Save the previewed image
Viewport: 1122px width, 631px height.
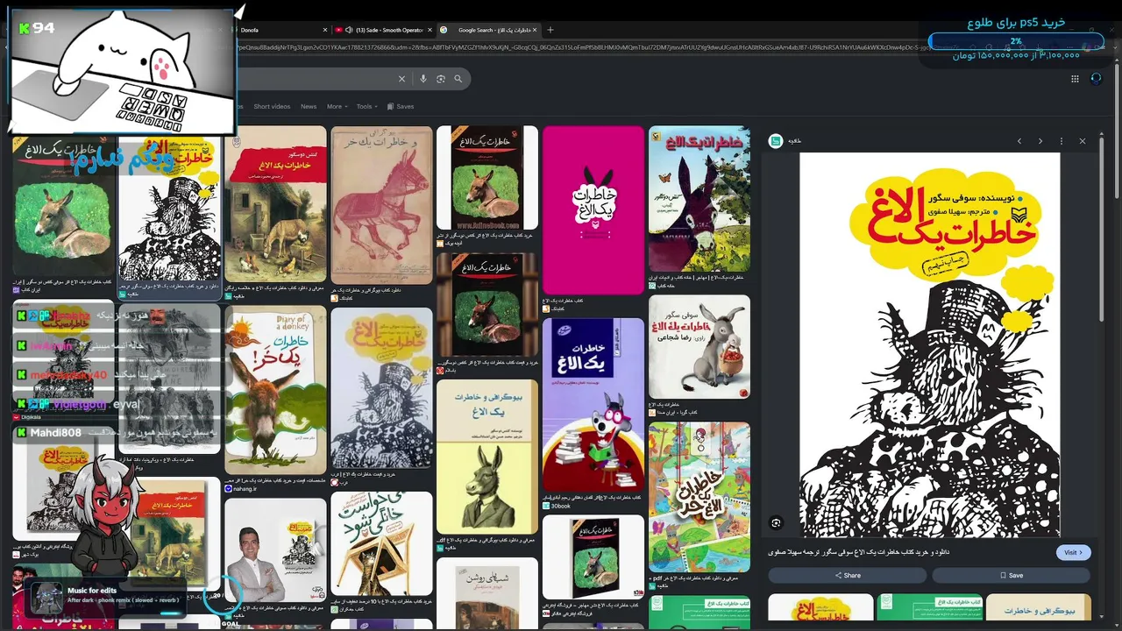1011,576
